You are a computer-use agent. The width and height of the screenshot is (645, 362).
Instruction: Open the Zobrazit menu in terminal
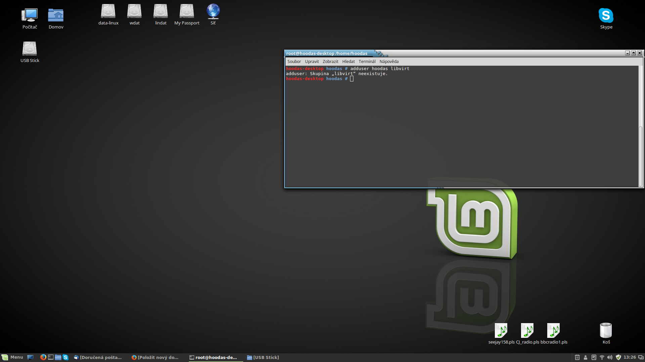click(x=331, y=62)
